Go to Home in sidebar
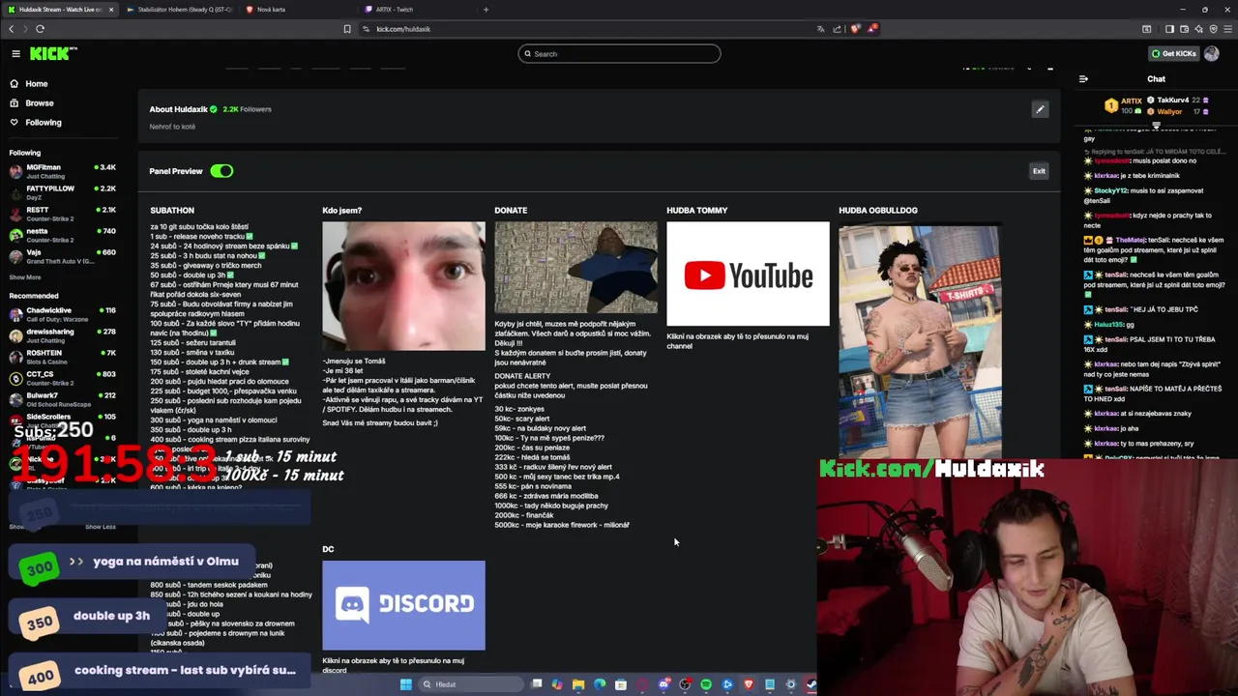The width and height of the screenshot is (1238, 696). click(x=37, y=84)
